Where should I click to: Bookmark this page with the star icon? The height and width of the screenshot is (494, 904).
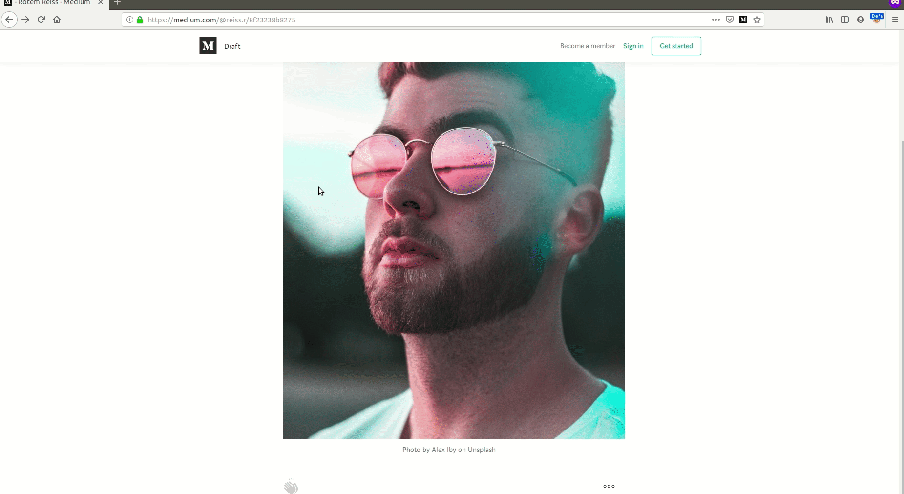coord(757,20)
